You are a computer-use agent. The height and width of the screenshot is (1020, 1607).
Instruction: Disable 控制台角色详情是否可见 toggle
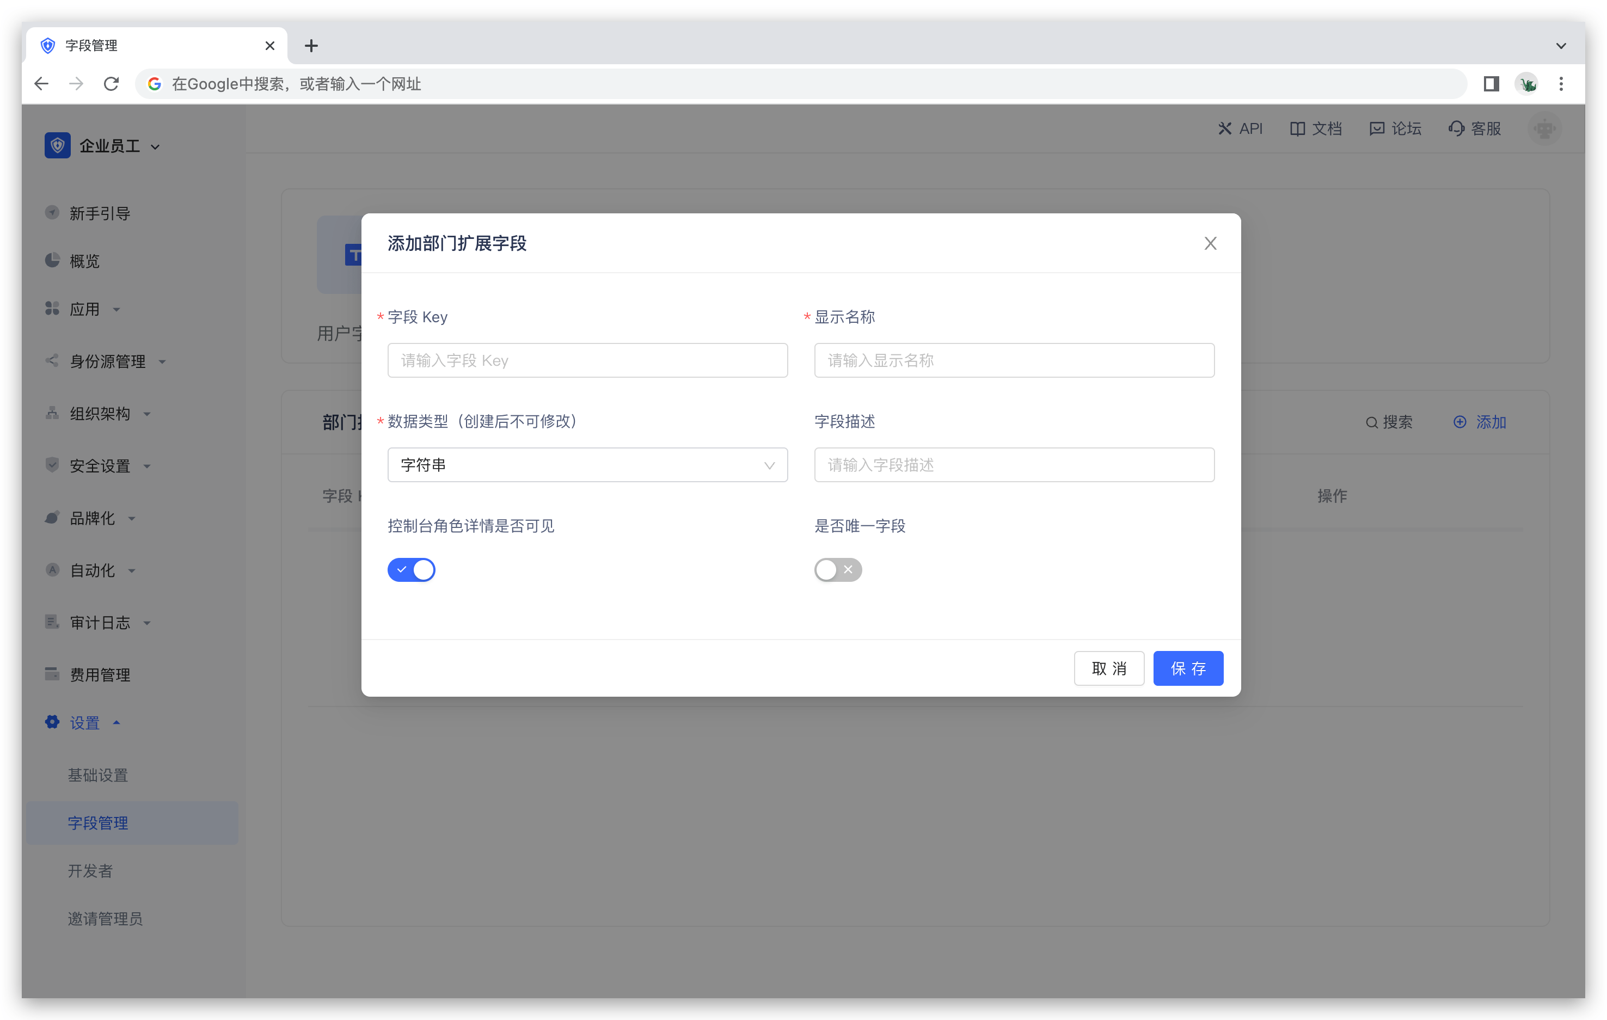pyautogui.click(x=411, y=570)
